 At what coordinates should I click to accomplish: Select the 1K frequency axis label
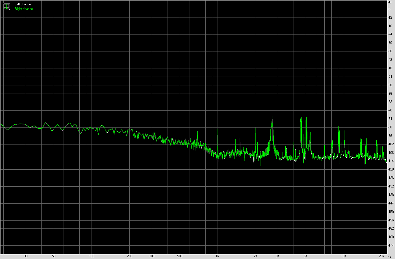pos(217,256)
